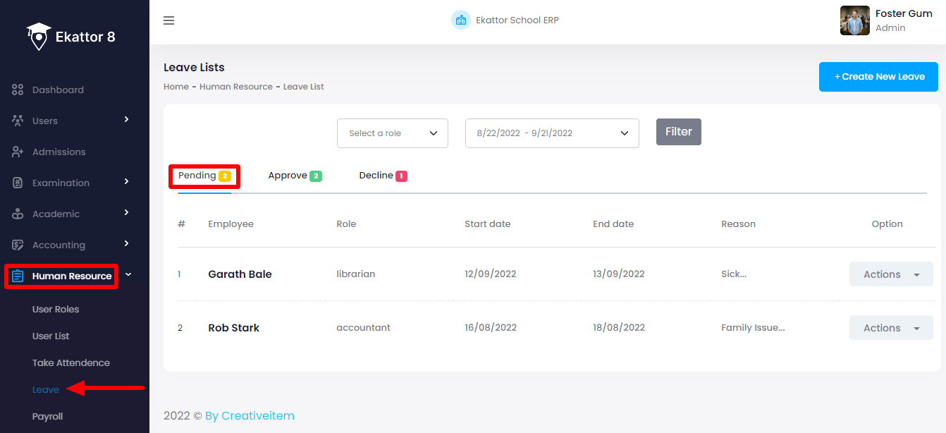Click the Ekattor 8 logo icon
The height and width of the screenshot is (433, 946).
point(39,37)
